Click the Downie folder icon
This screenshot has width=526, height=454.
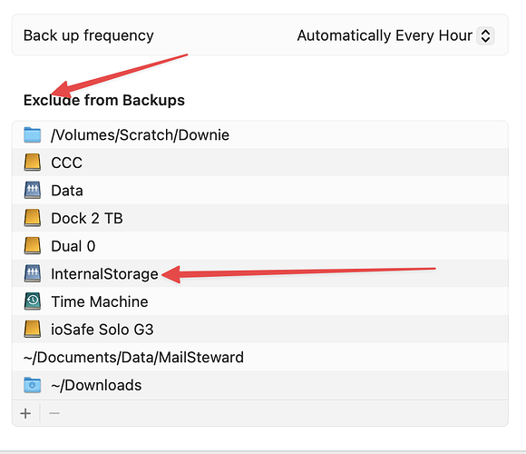click(x=33, y=134)
